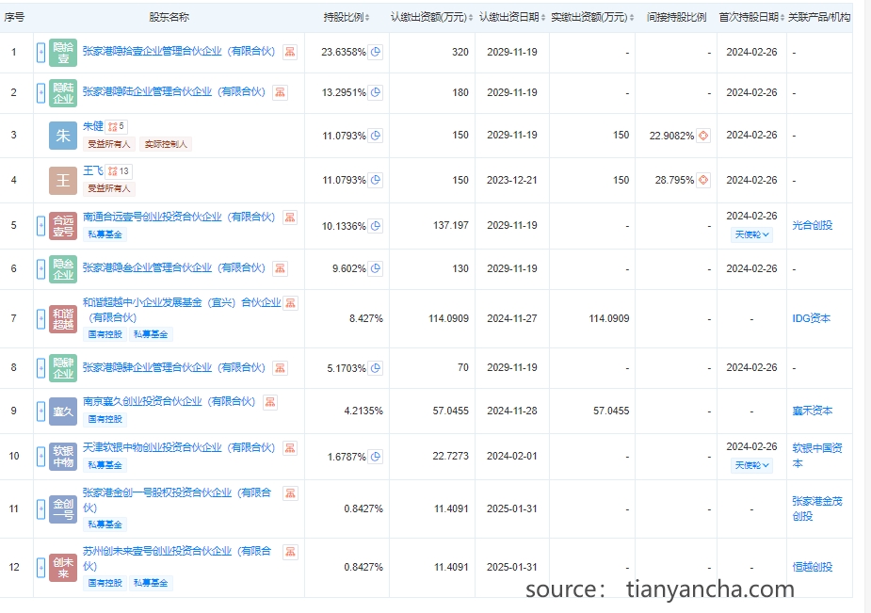Open 天使轮 dropdown in row 5
This screenshot has height=613, width=871.
(751, 234)
